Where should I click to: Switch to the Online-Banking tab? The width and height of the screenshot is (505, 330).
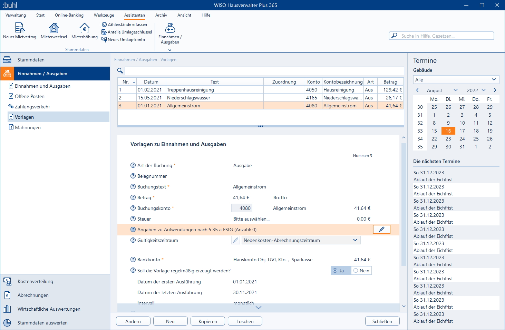point(69,15)
